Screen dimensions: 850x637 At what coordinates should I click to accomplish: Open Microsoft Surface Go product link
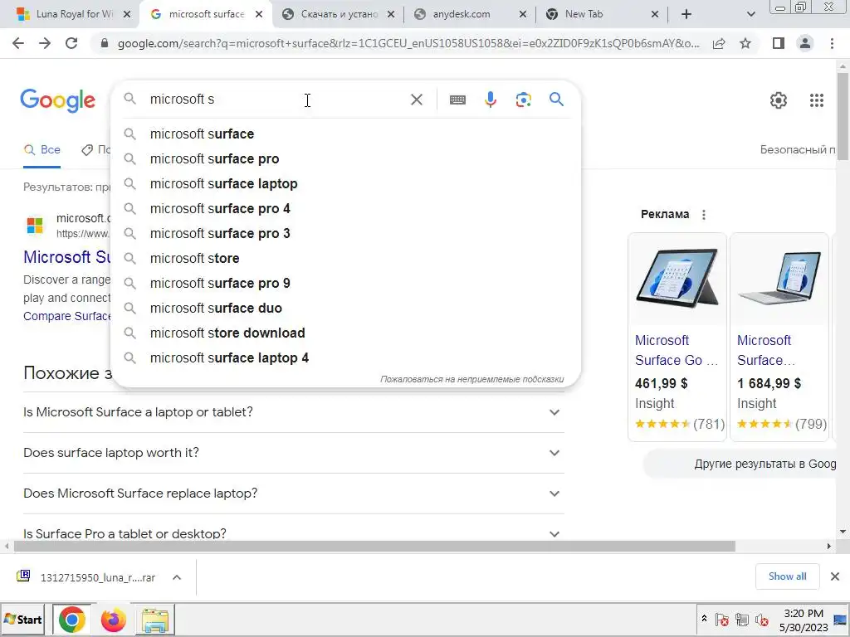click(677, 351)
